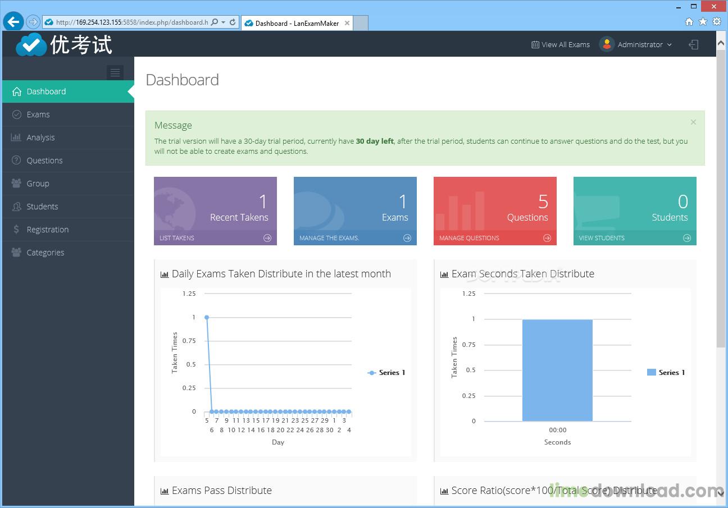728x508 pixels.
Task: Click arrow icon on View Students card
Action: click(687, 238)
